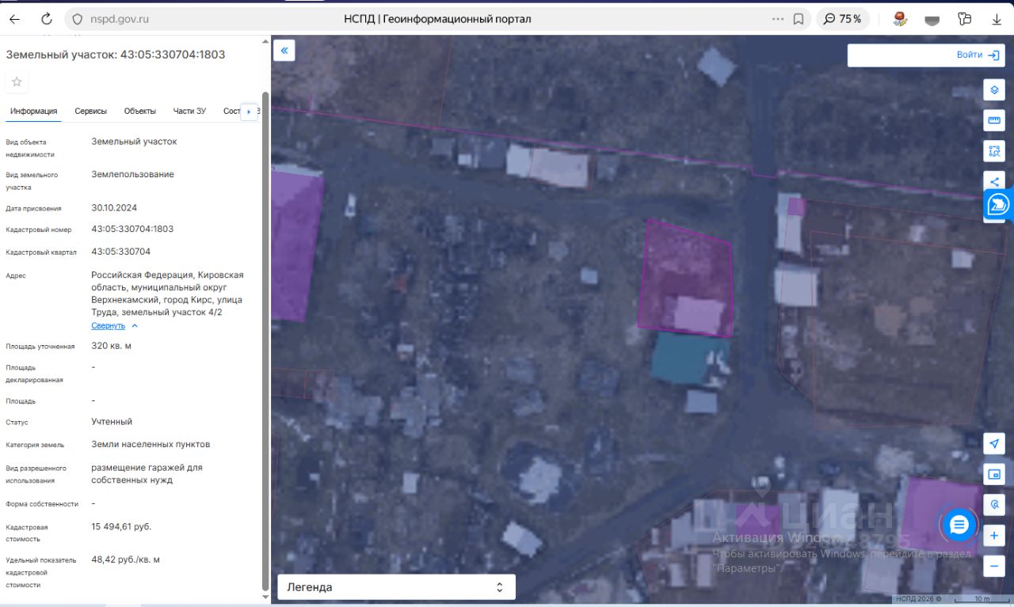Viewport: 1014px width, 607px height.
Task: Click the parcel title heading
Action: (116, 55)
